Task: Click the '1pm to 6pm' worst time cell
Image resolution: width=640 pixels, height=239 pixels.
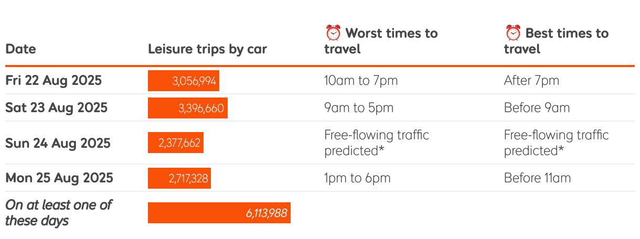Action: 357,178
